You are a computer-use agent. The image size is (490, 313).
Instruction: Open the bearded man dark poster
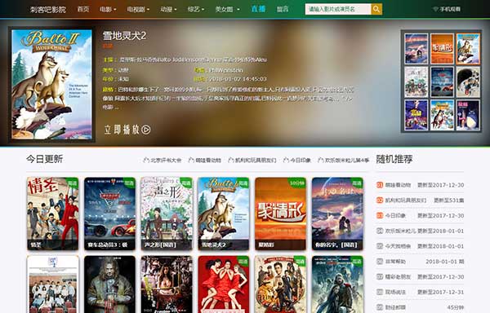point(109,284)
